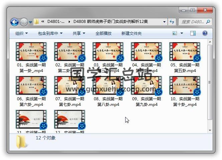Refresh the folder with the refresh button
Viewport: 222px width, 160px height.
[172, 22]
